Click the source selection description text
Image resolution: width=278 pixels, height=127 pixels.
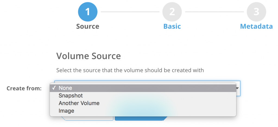click(x=130, y=70)
